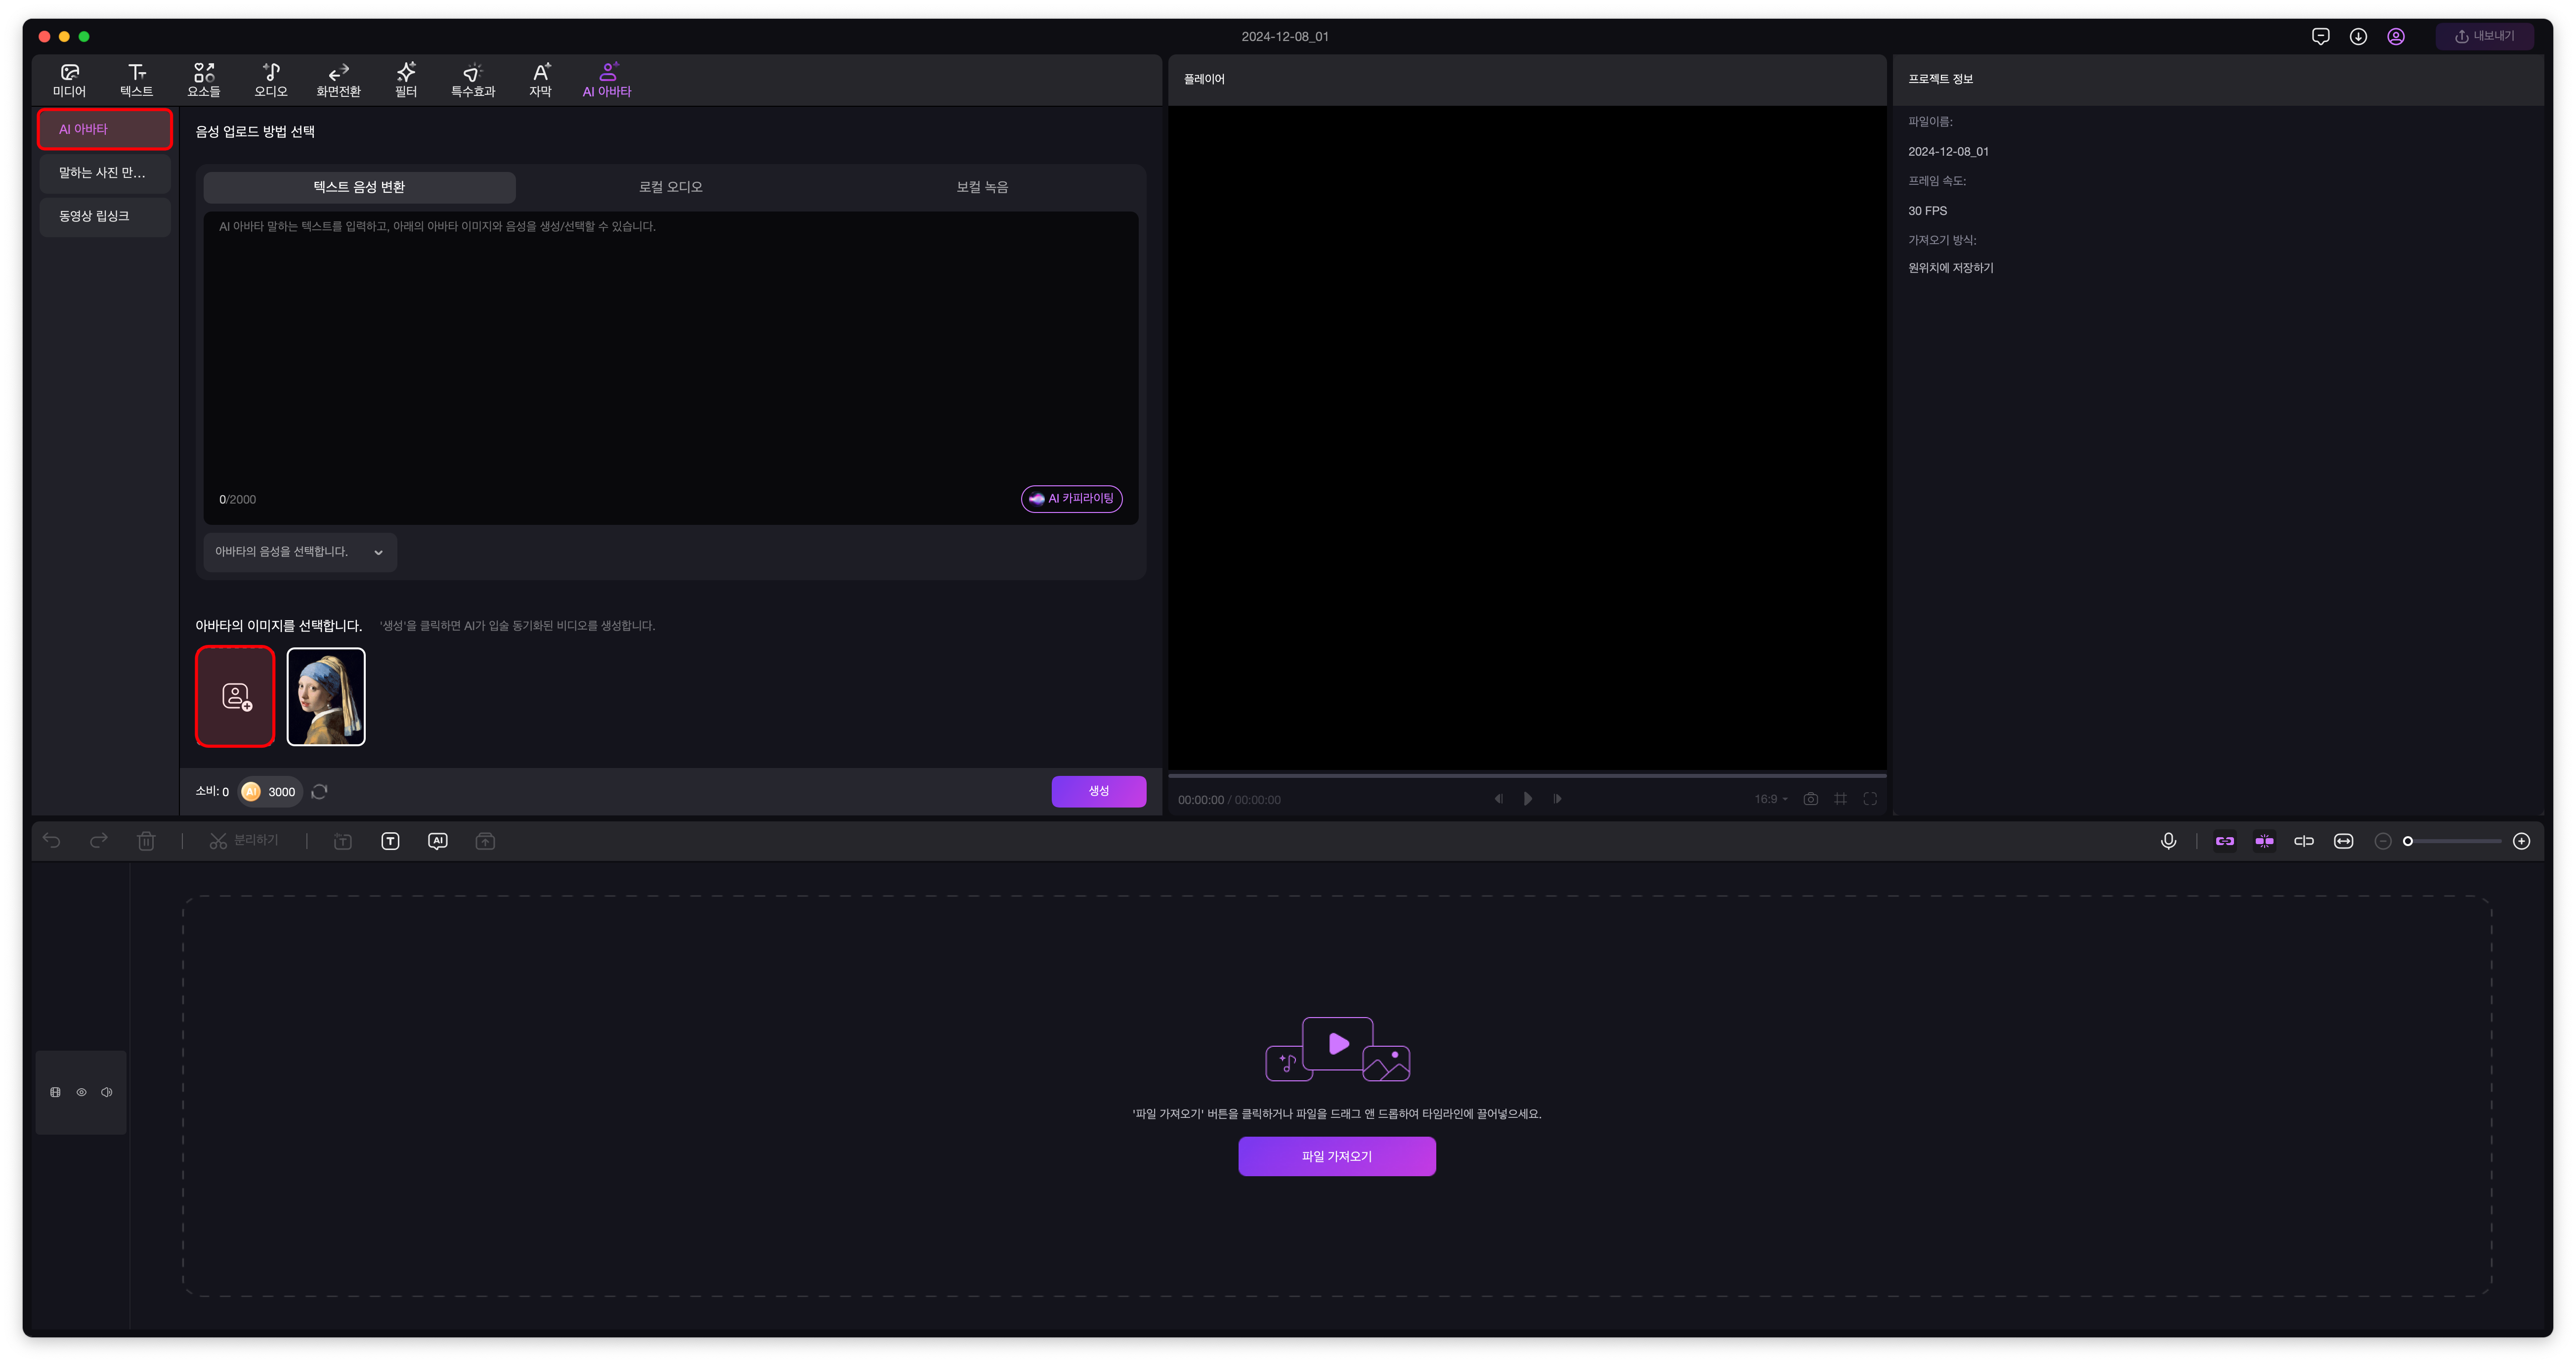Click the fit timeline to window icon

pyautogui.click(x=2343, y=841)
